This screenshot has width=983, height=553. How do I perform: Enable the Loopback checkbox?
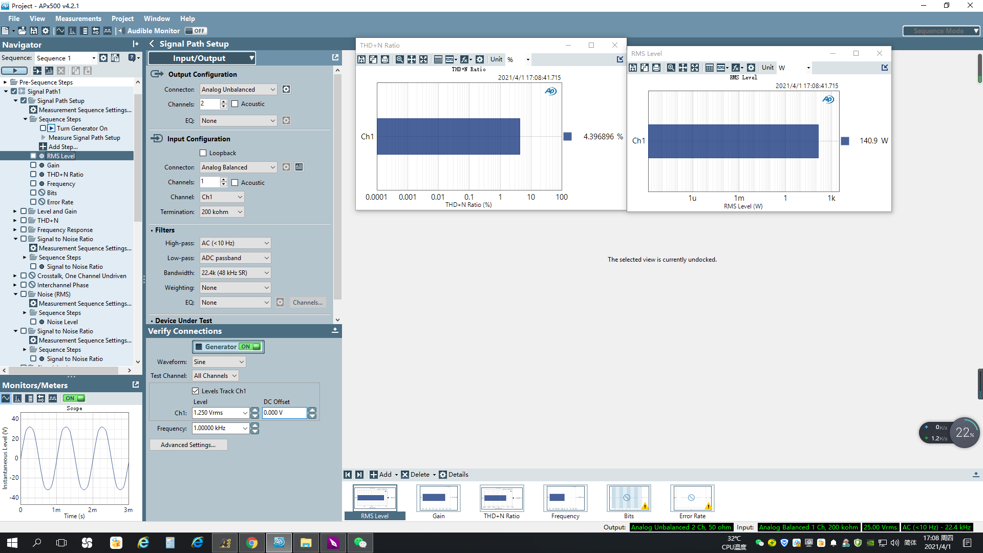point(203,153)
